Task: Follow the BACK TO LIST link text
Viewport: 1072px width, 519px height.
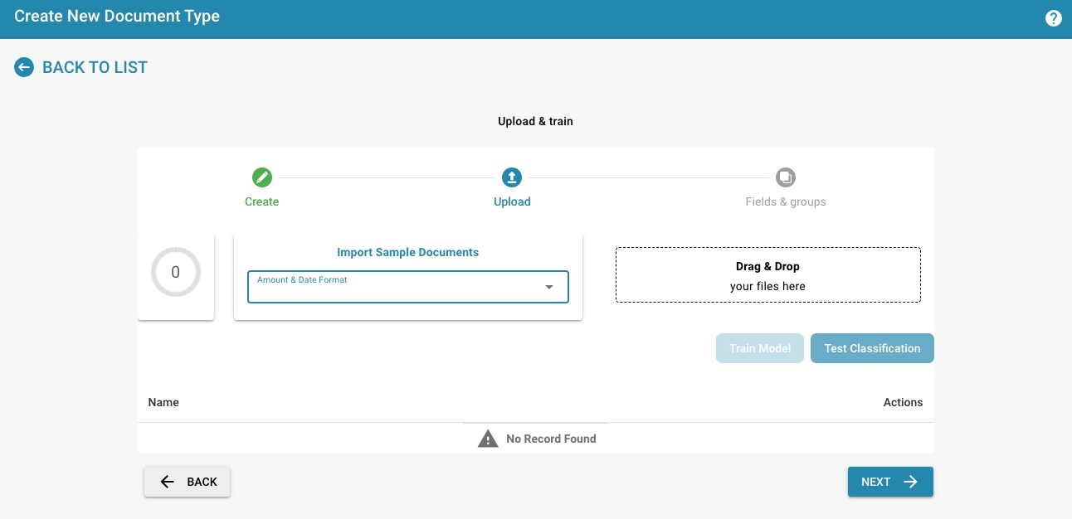Action: click(95, 67)
